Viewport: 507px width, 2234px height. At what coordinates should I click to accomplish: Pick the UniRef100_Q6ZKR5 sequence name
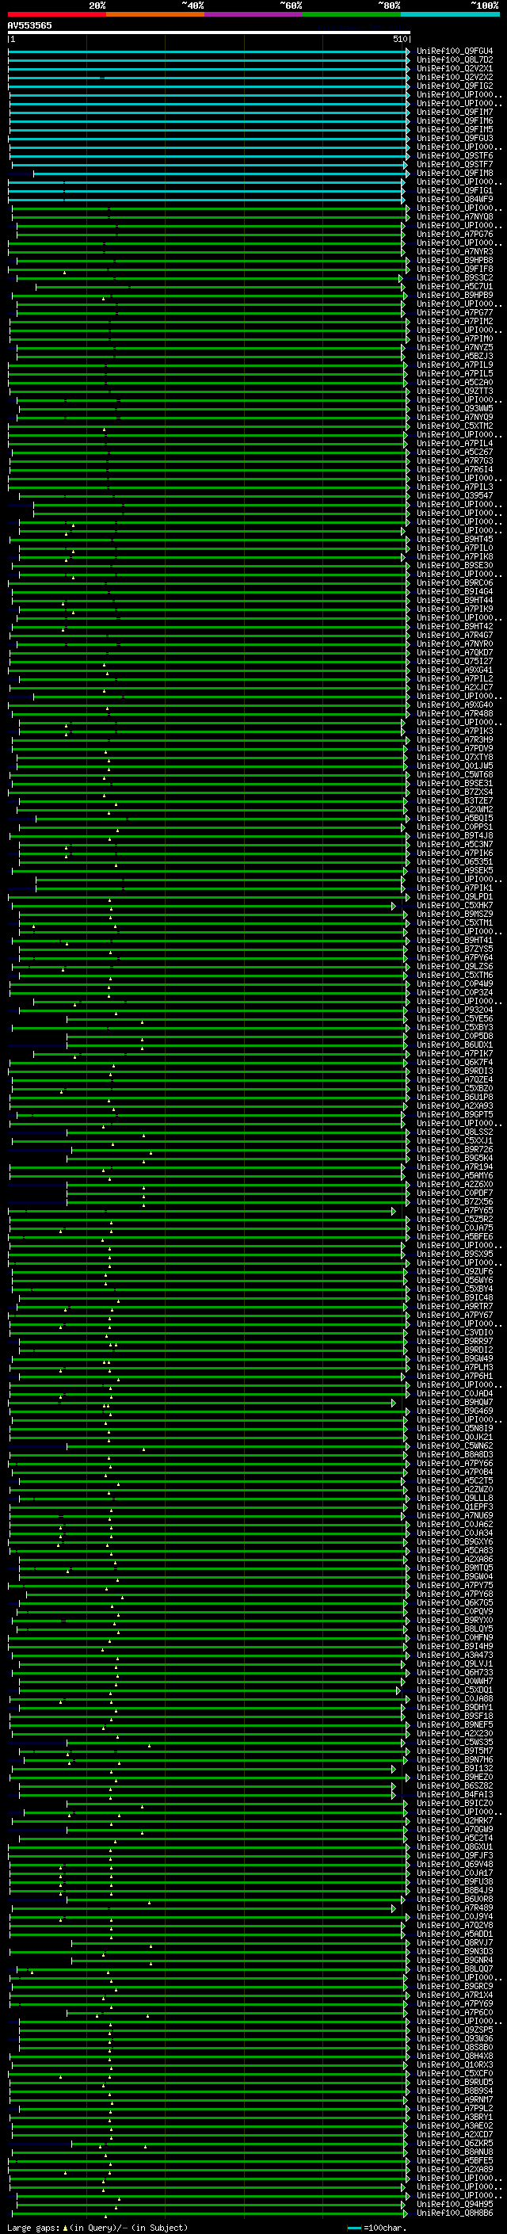point(455,2143)
